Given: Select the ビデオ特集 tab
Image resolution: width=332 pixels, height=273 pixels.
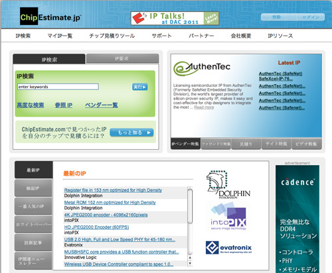Looking at the screenshot, I should pos(307,144).
